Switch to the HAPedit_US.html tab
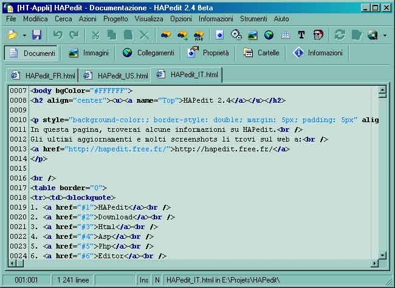 (x=115, y=75)
